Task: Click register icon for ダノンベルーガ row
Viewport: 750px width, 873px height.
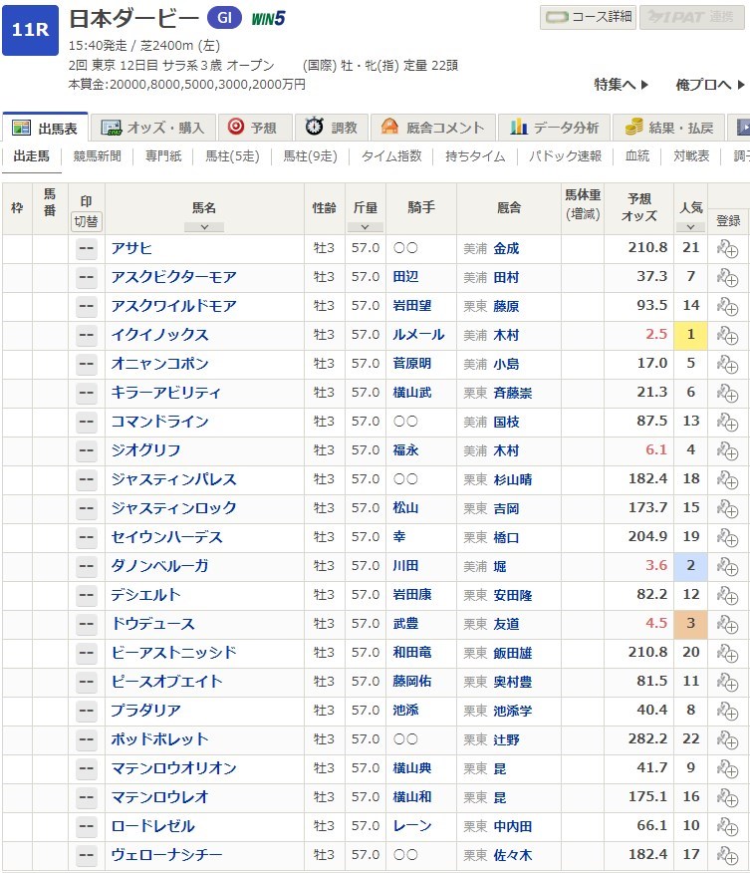Action: coord(727,567)
